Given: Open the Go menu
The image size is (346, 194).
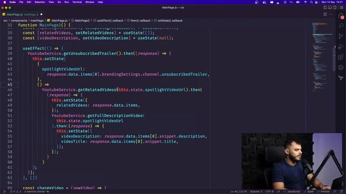Looking at the screenshot, I should (59, 2).
